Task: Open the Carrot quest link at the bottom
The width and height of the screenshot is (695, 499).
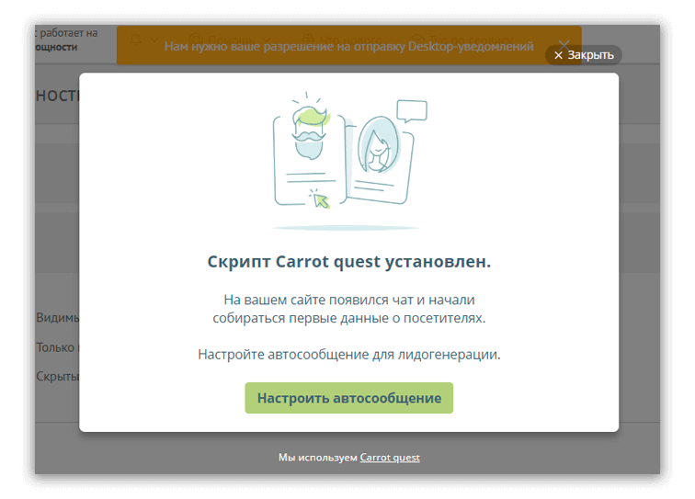Action: coord(390,458)
